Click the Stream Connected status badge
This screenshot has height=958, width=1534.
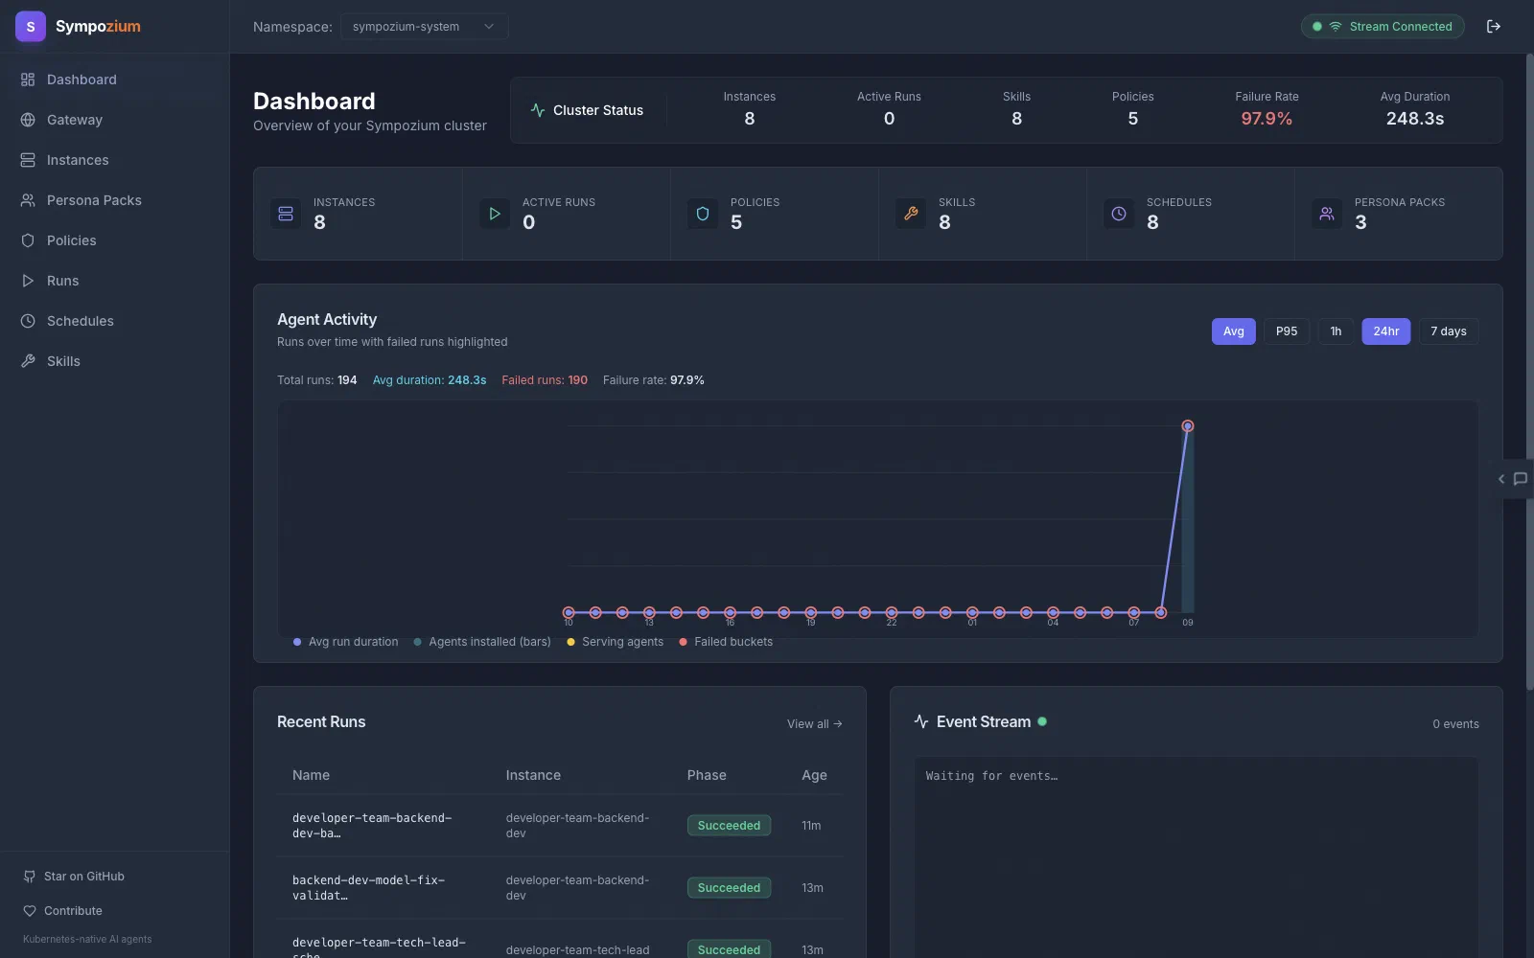point(1382,27)
